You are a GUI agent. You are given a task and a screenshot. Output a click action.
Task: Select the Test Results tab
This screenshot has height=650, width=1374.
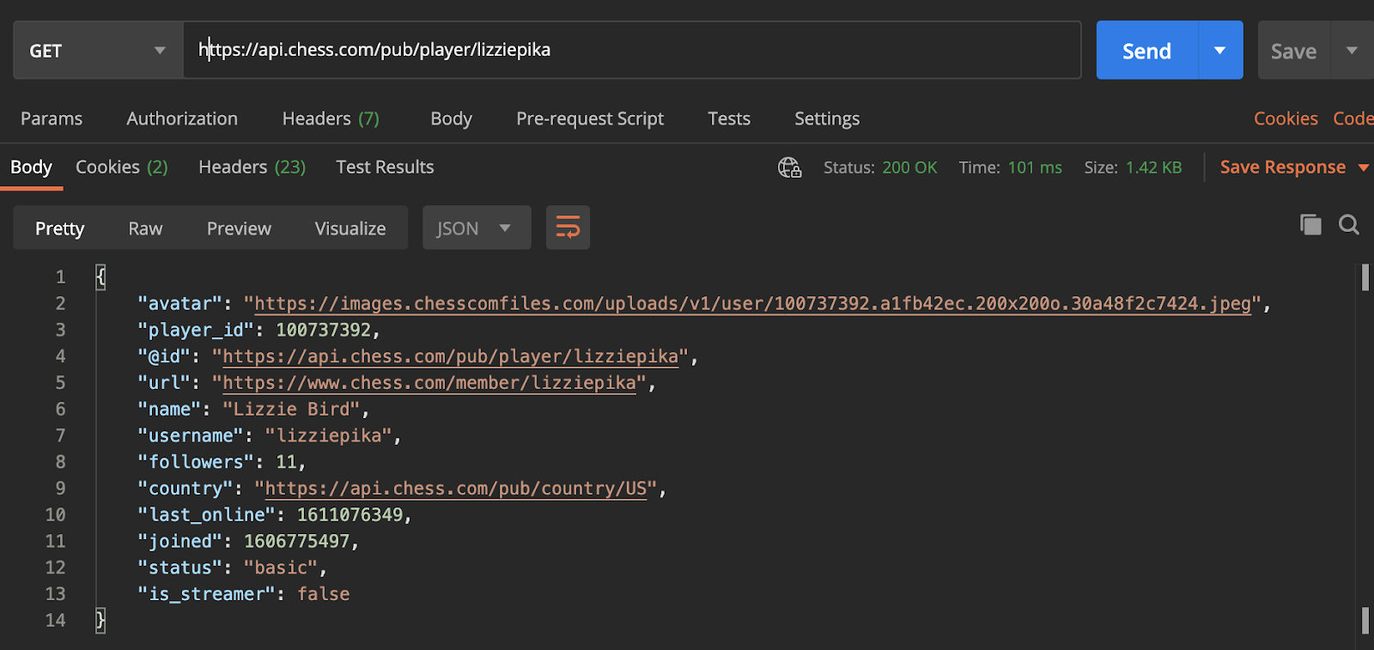coord(385,167)
